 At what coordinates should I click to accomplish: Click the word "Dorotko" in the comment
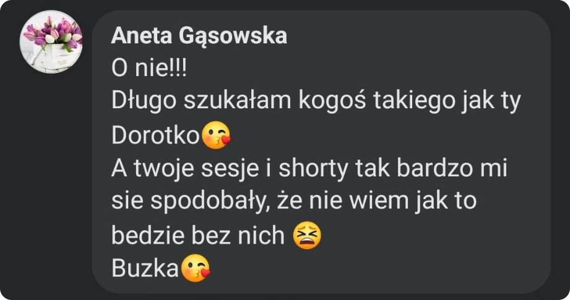coord(155,135)
